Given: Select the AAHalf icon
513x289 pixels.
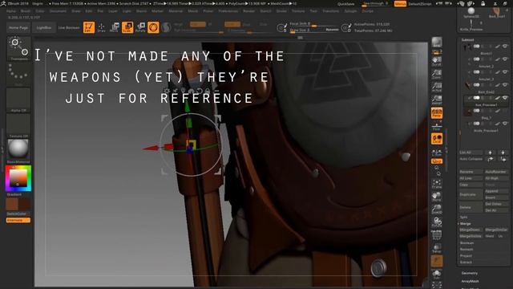Looking at the screenshot, I should 436,100.
